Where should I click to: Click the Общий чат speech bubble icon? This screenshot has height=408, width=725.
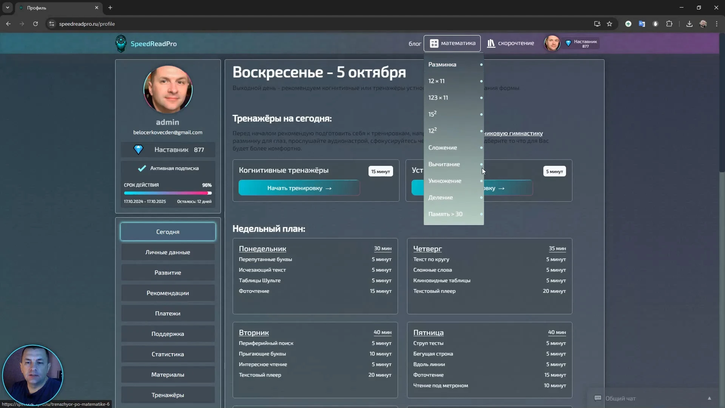click(x=598, y=398)
